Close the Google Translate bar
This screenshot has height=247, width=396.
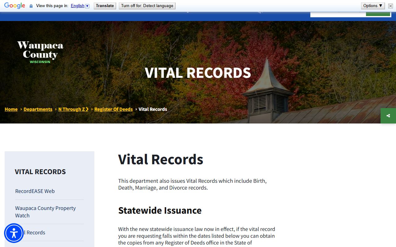[x=390, y=6]
